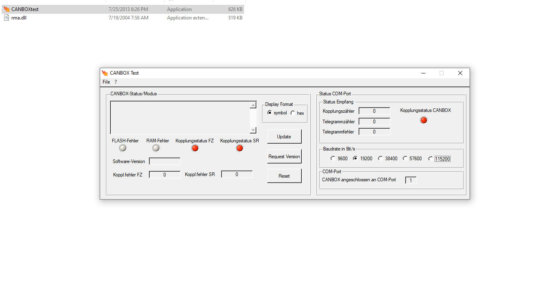Select baudrate 9600
This screenshot has height=288, width=560.
(333, 158)
